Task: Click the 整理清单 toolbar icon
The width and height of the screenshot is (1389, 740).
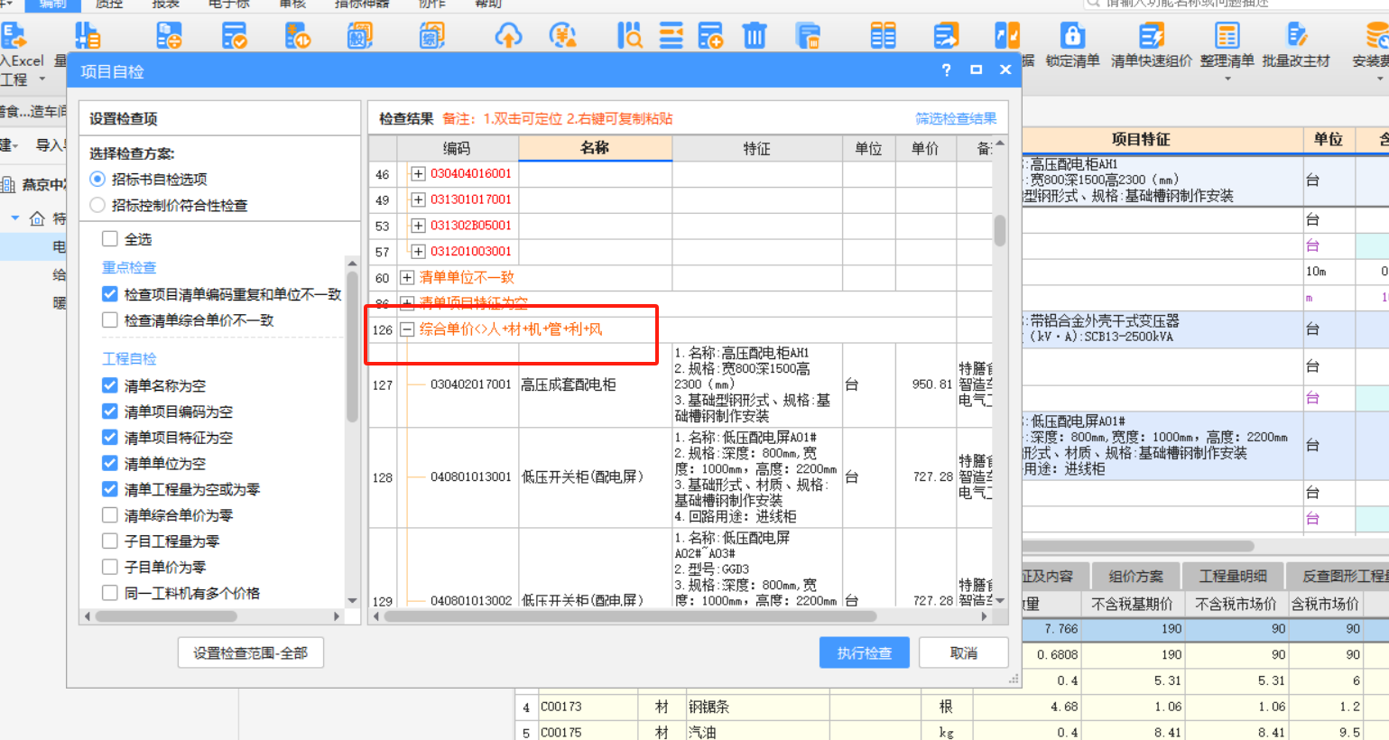Action: 1227,36
